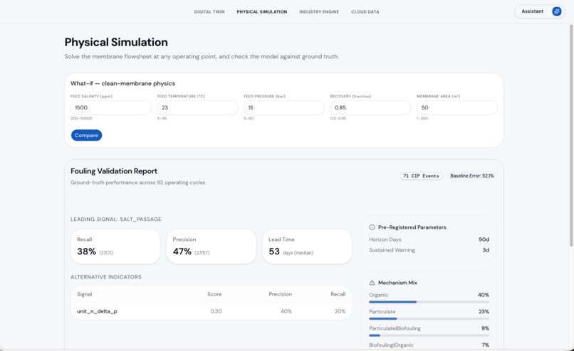574x351 pixels.
Task: Open the Digital Twin tab
Action: tap(209, 11)
